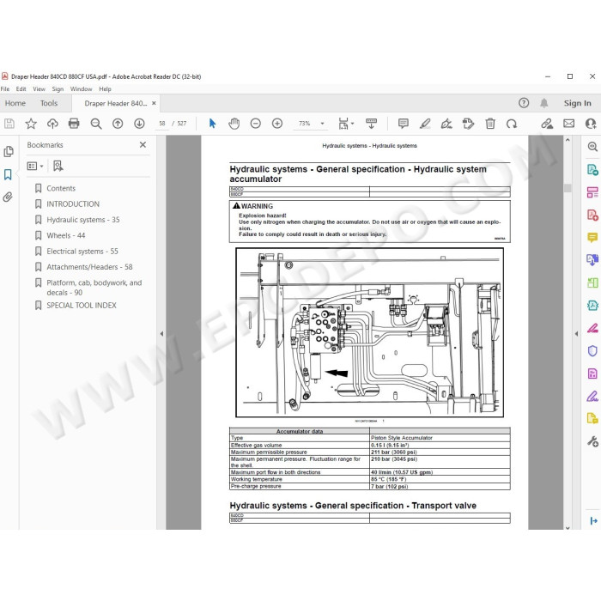
Task: Open the attachments paperclip panel
Action: point(8,197)
